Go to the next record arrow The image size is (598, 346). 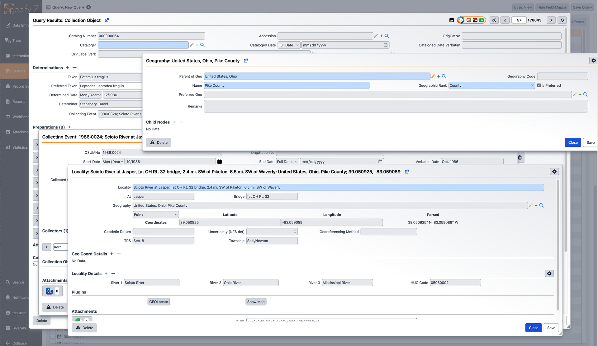[551, 20]
